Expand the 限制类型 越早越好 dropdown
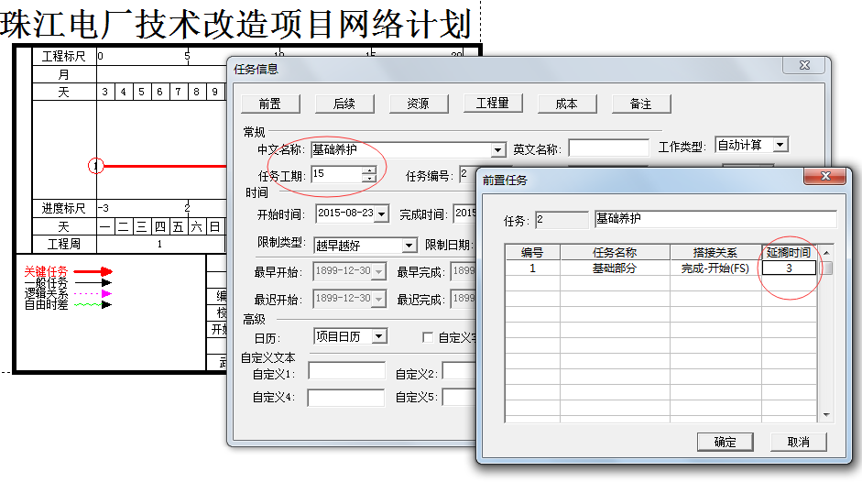The image size is (862, 482). [x=409, y=246]
